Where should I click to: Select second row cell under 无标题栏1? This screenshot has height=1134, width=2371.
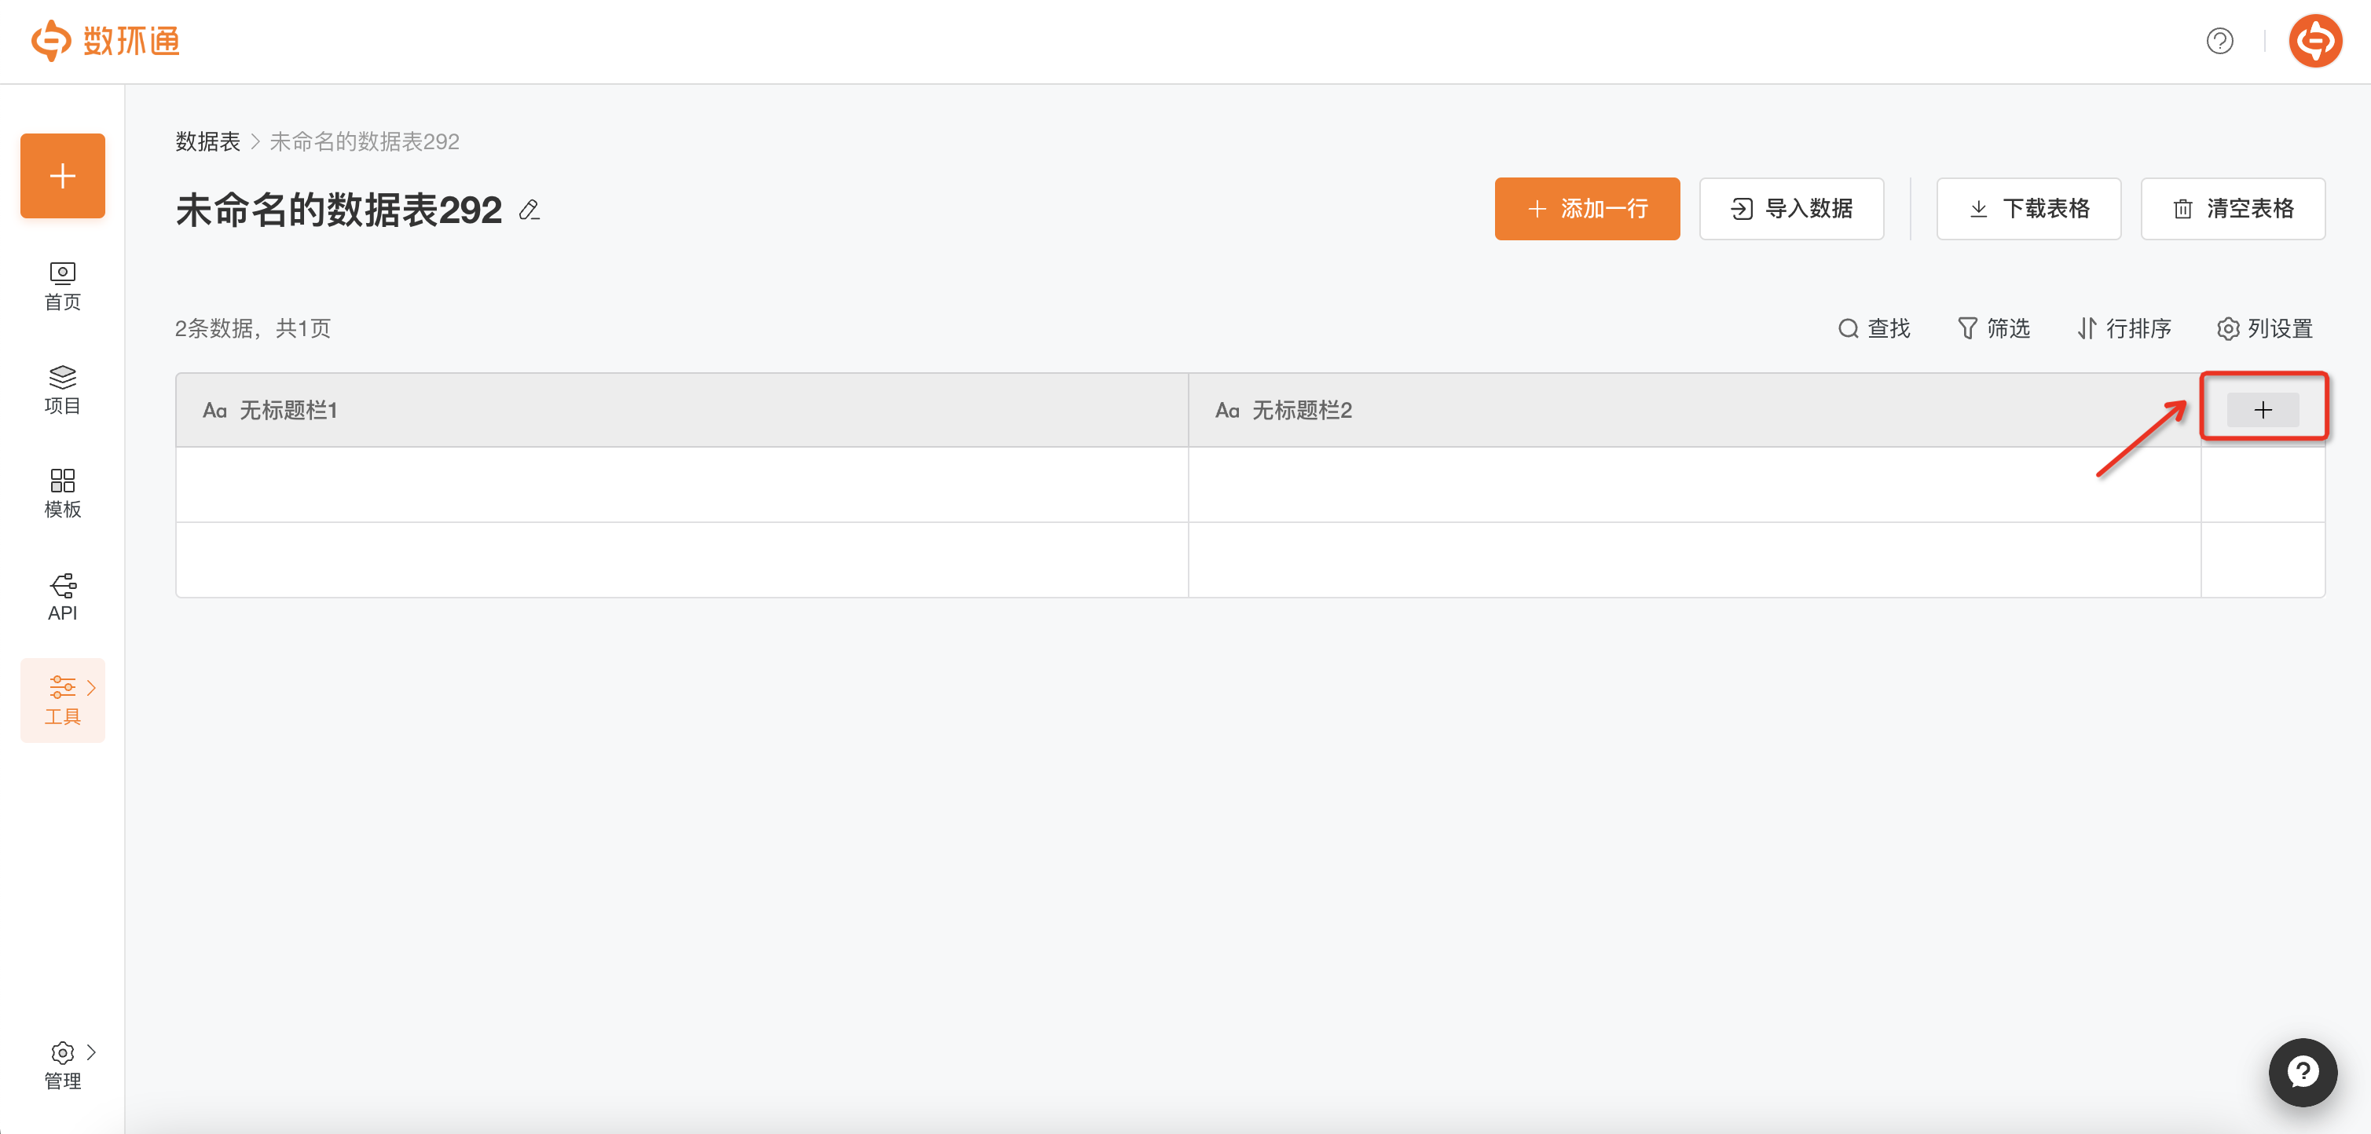(x=682, y=560)
